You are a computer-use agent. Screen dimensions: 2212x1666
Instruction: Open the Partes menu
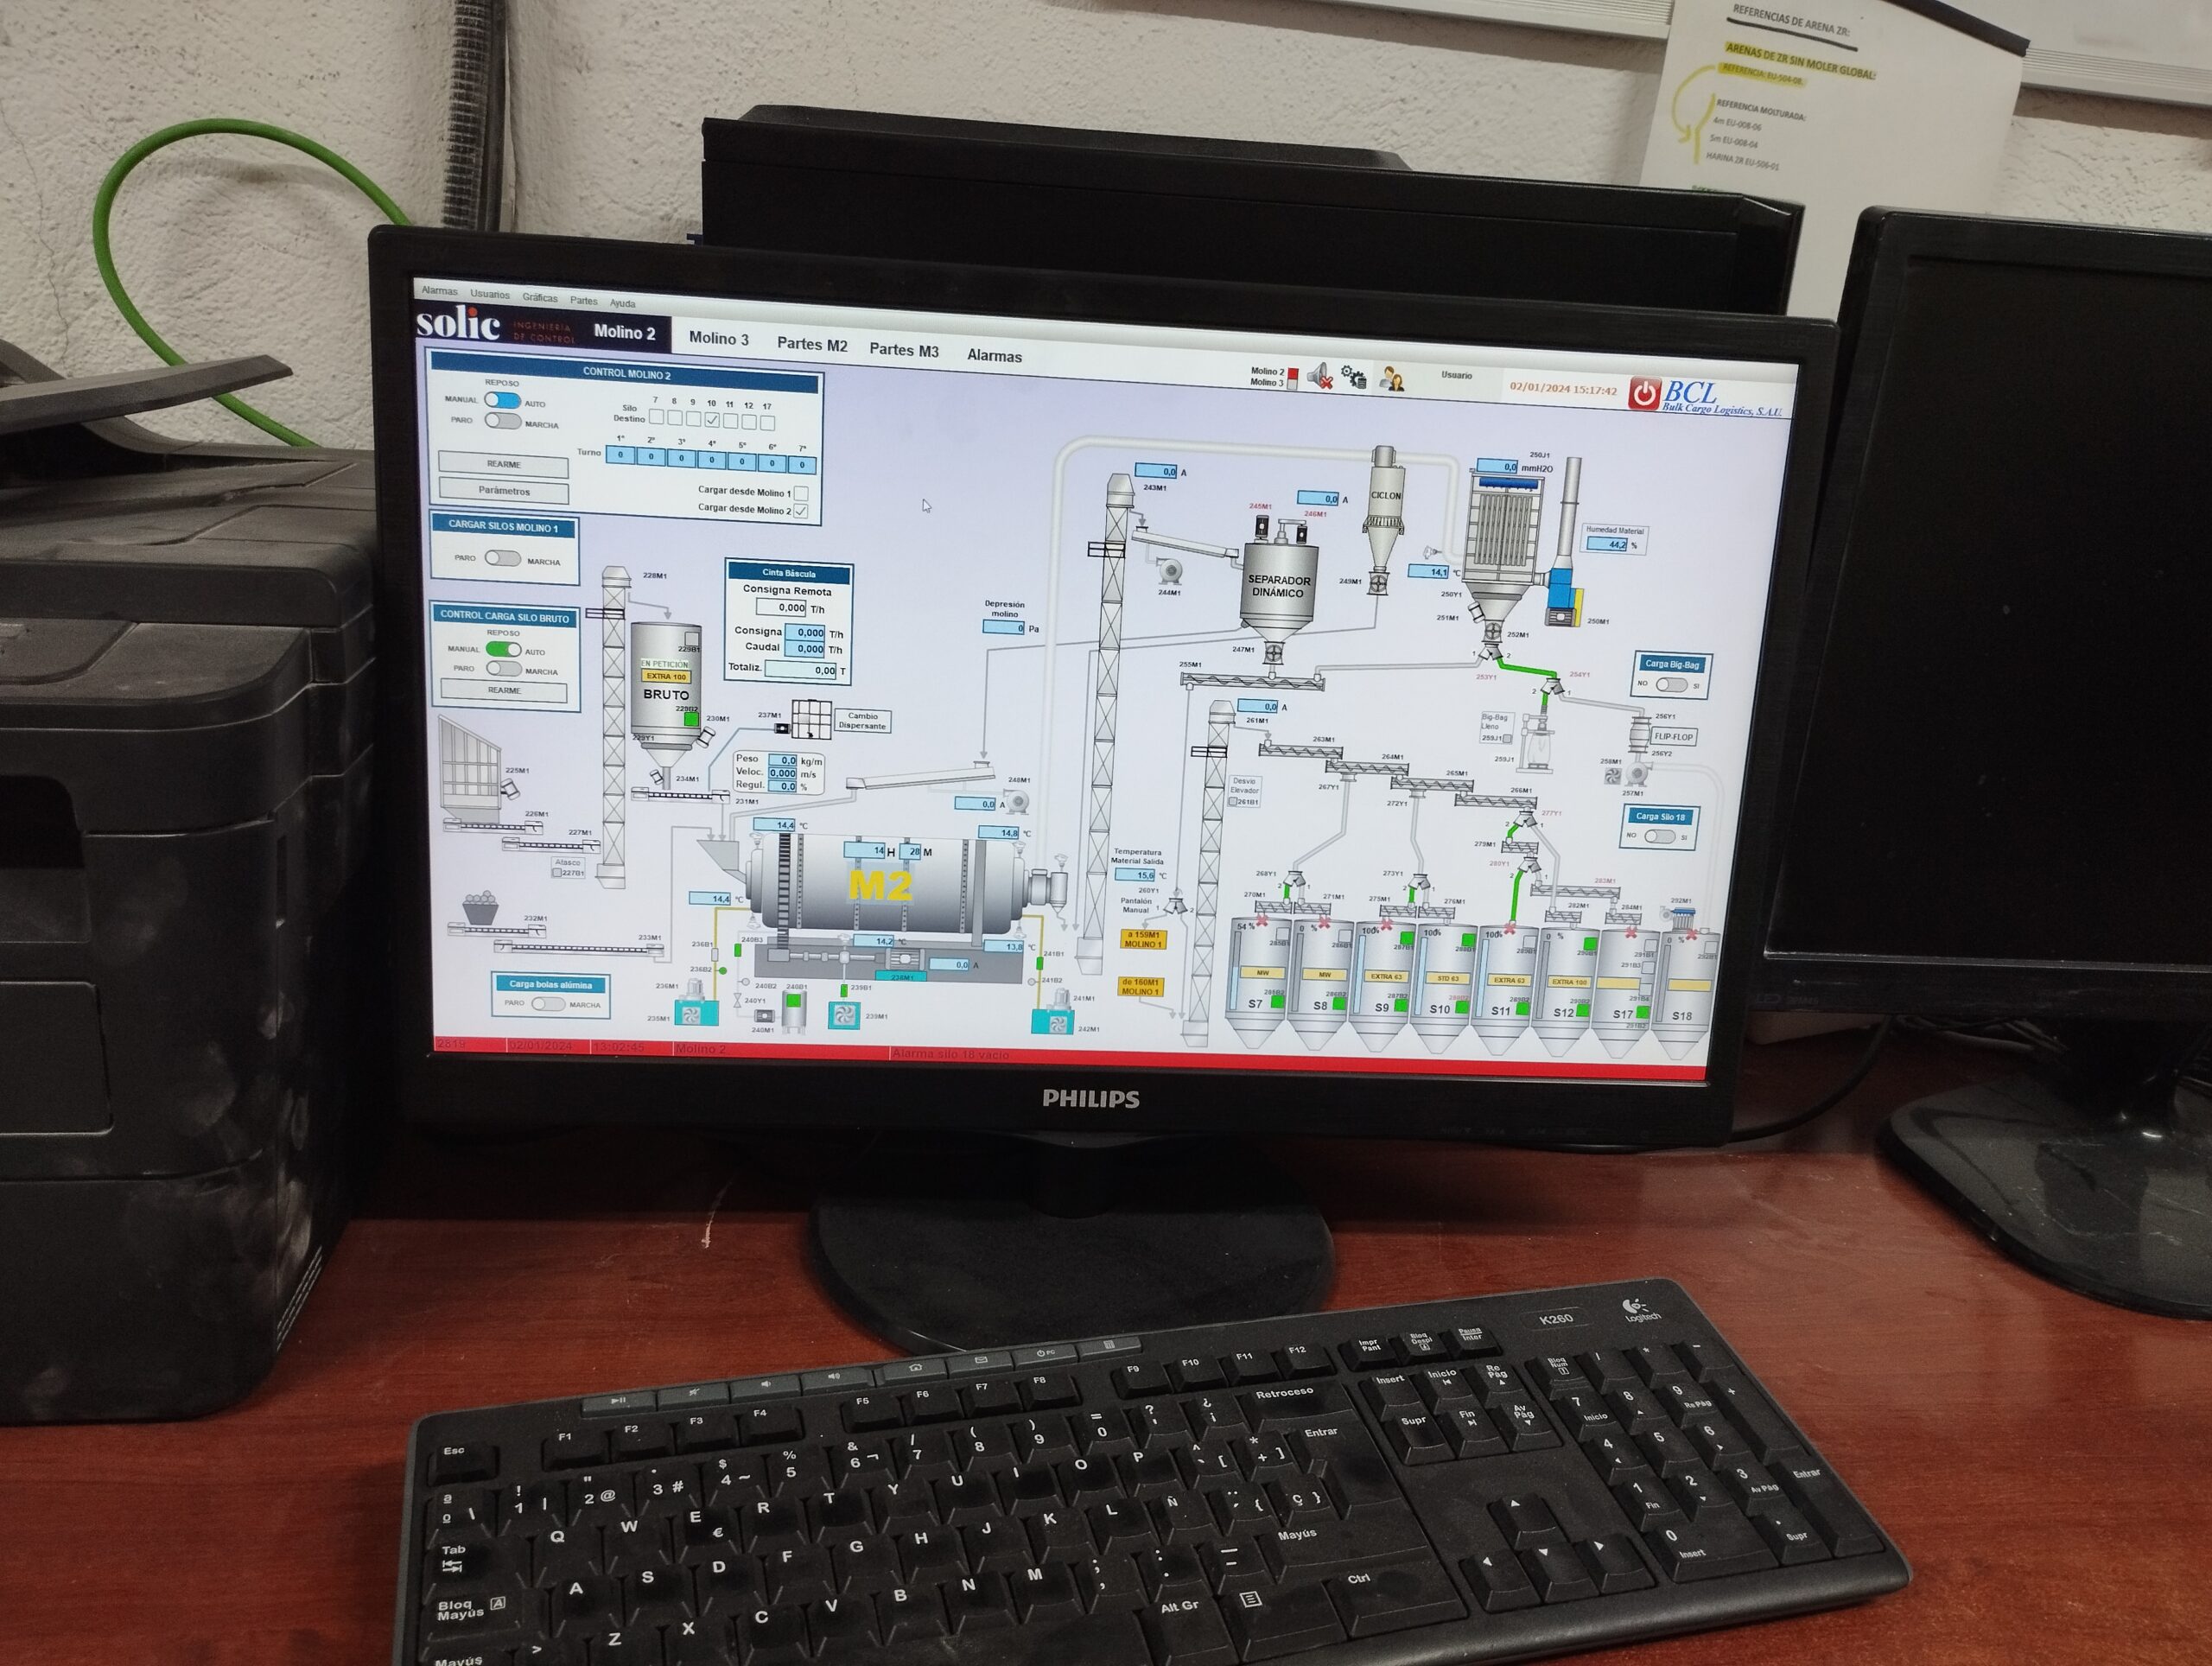tap(584, 300)
